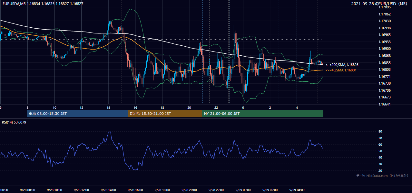
Task: Click price axis label 1.17095
Action: click(385, 7)
